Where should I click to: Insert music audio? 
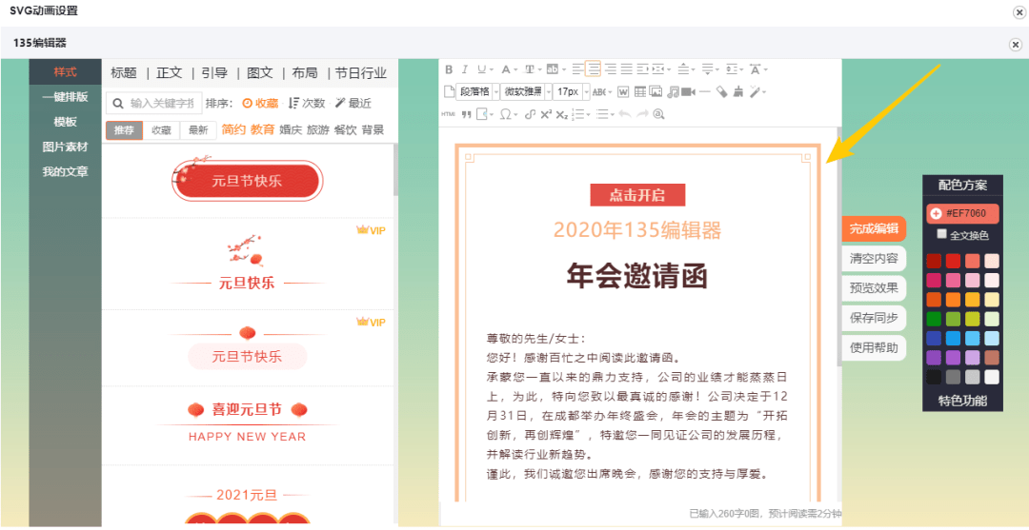673,91
